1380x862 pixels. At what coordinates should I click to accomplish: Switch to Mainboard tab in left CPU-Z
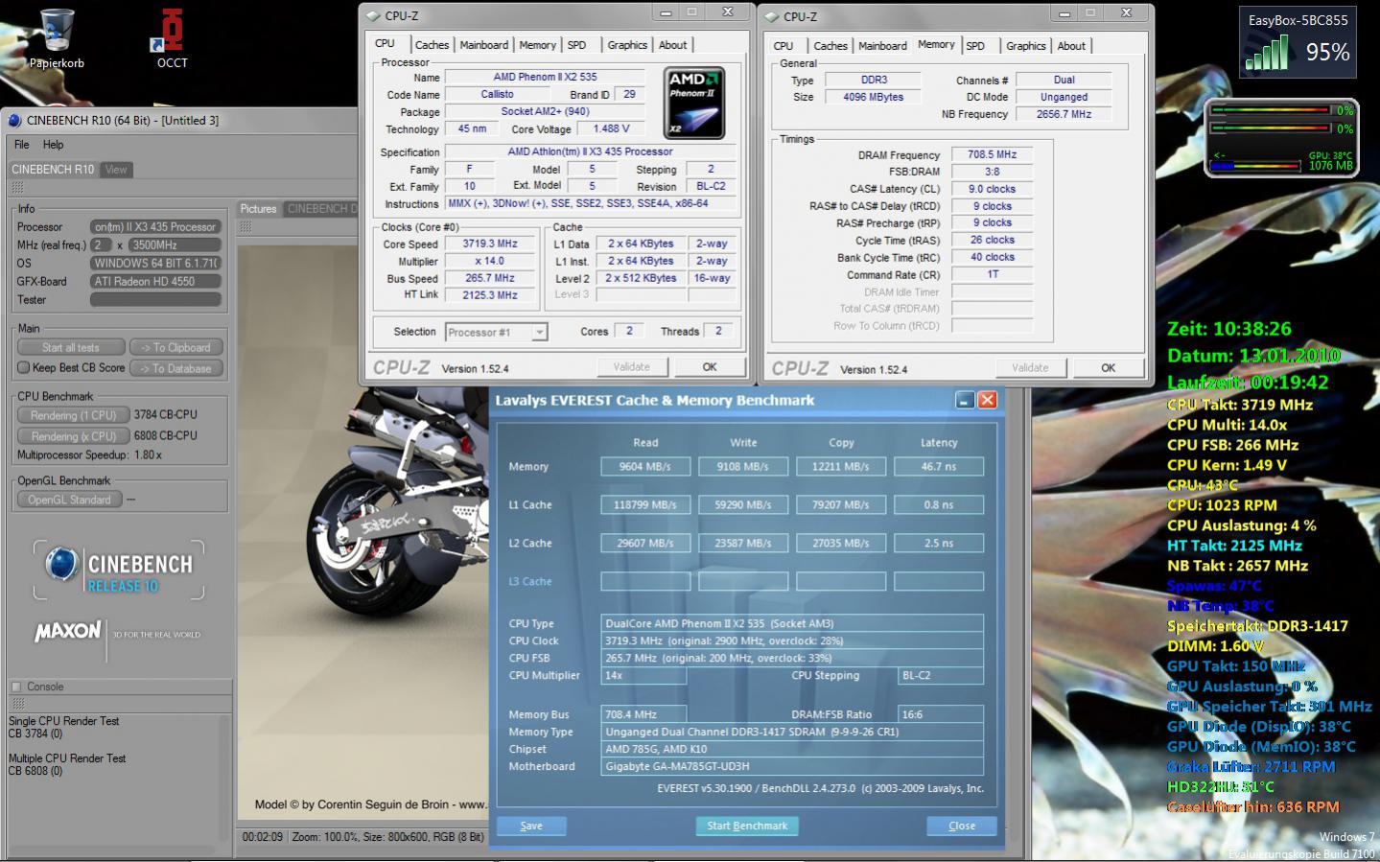(483, 45)
